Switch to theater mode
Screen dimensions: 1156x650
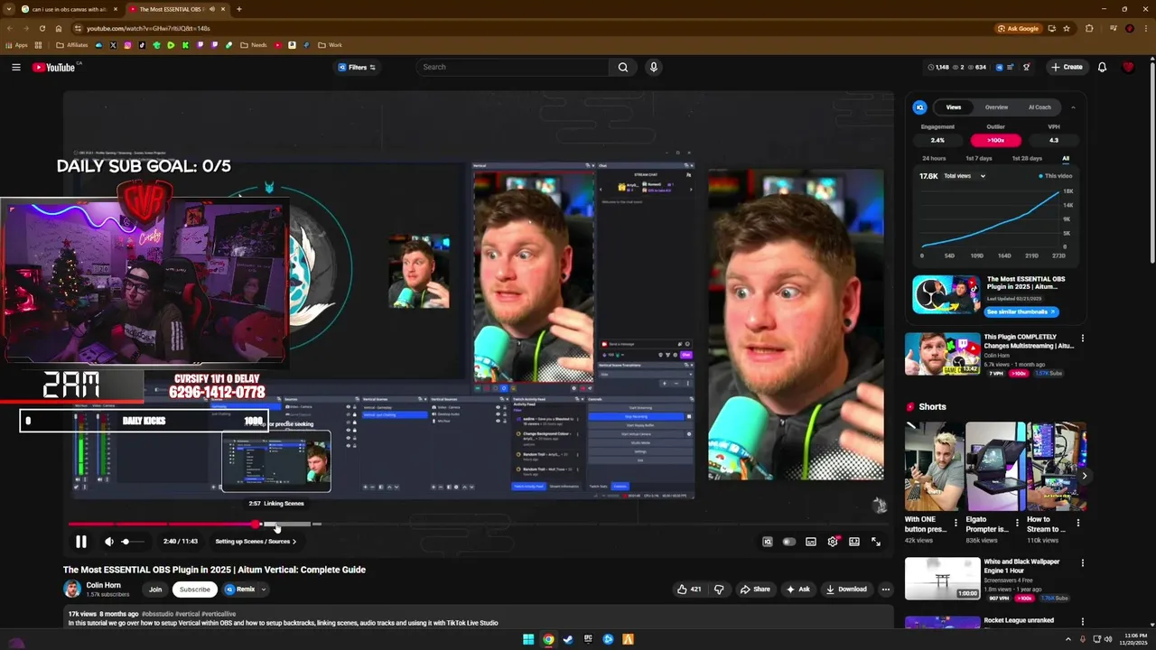tap(854, 542)
